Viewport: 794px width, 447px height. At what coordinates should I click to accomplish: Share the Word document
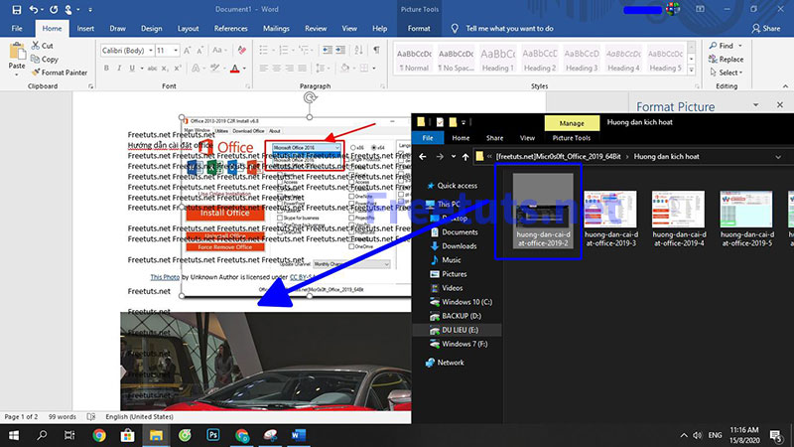(x=766, y=29)
